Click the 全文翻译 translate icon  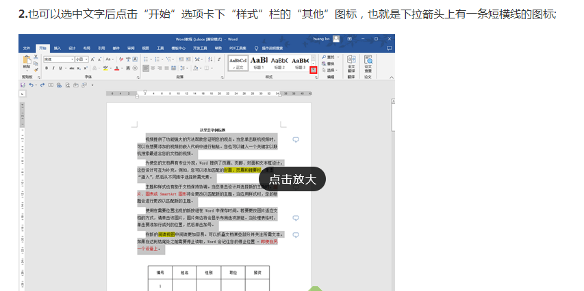[x=351, y=65]
